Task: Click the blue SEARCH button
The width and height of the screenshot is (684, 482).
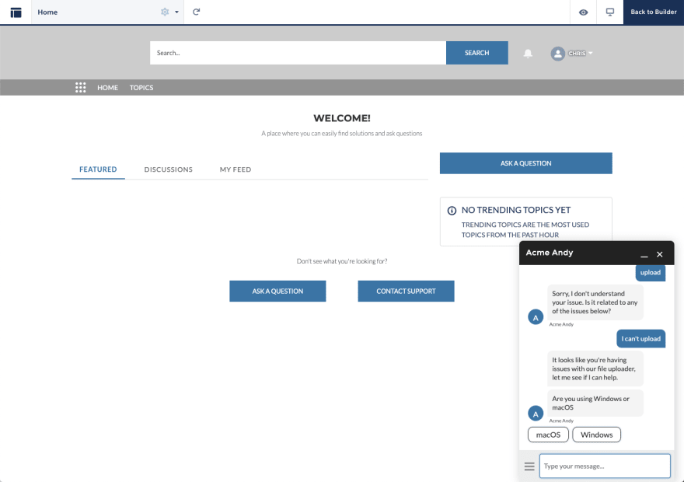Action: click(x=476, y=53)
